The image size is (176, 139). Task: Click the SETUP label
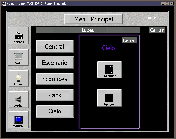pos(151,18)
